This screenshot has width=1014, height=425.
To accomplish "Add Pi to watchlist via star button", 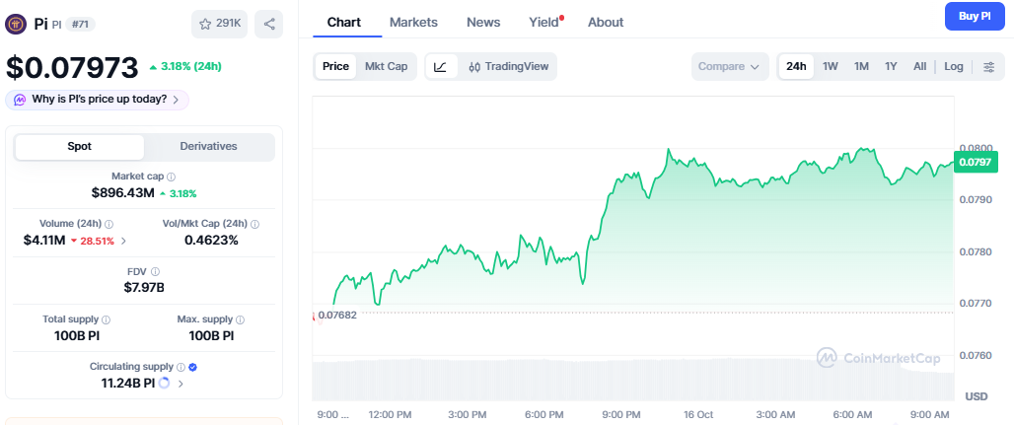I will pos(220,25).
